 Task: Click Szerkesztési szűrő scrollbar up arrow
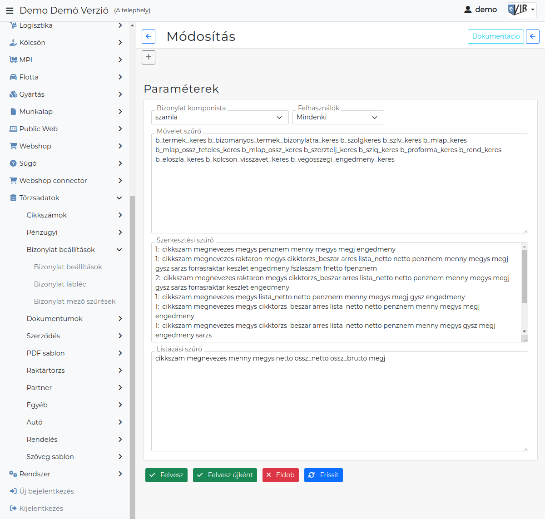click(x=525, y=247)
